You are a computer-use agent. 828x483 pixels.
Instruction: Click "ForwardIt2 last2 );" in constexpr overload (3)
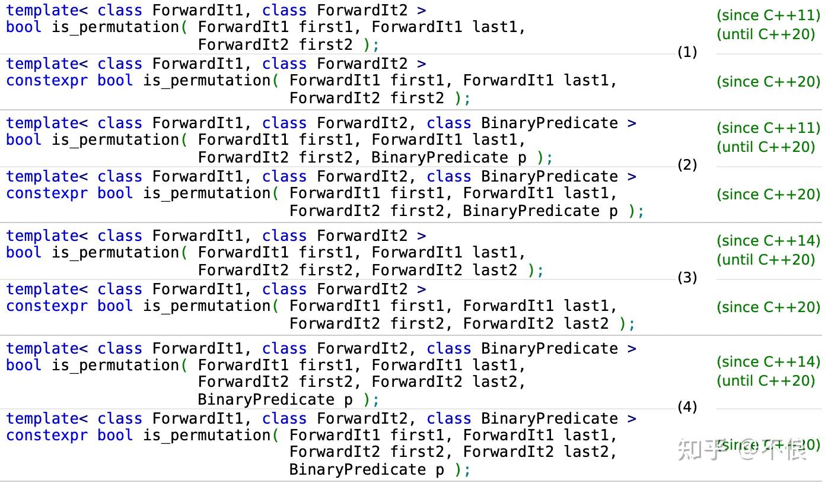pos(549,323)
